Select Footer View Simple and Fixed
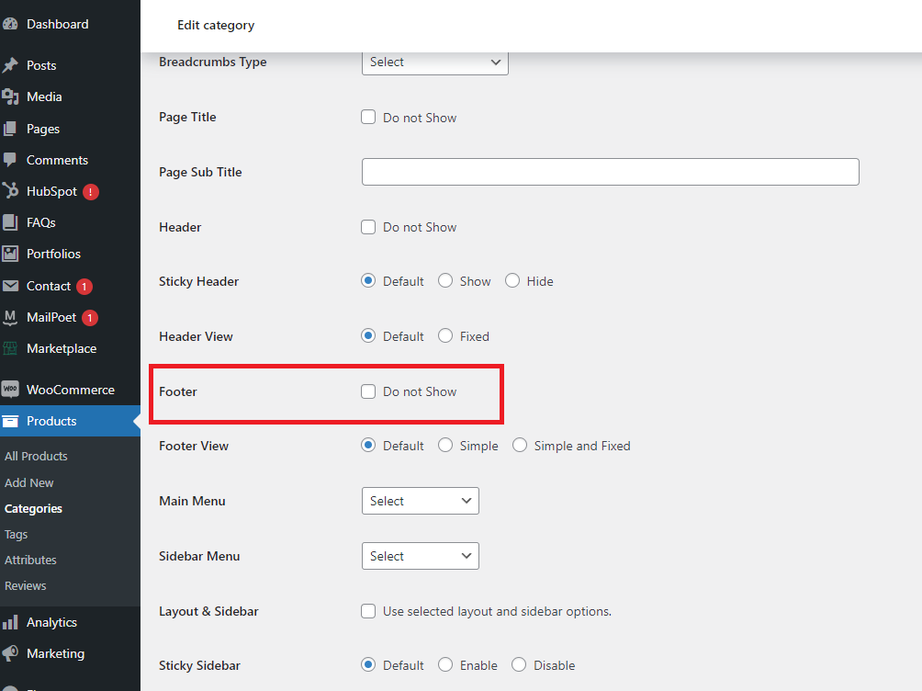922x691 pixels. point(519,445)
